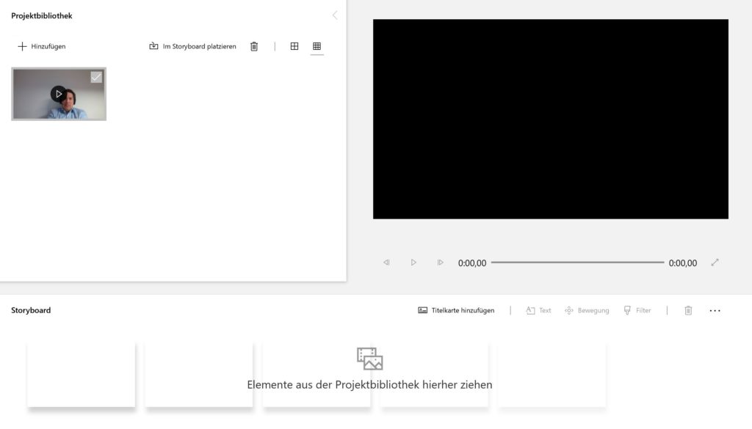Viewport: 752px width, 429px height.
Task: Click the preview seek bar
Action: pyautogui.click(x=577, y=263)
